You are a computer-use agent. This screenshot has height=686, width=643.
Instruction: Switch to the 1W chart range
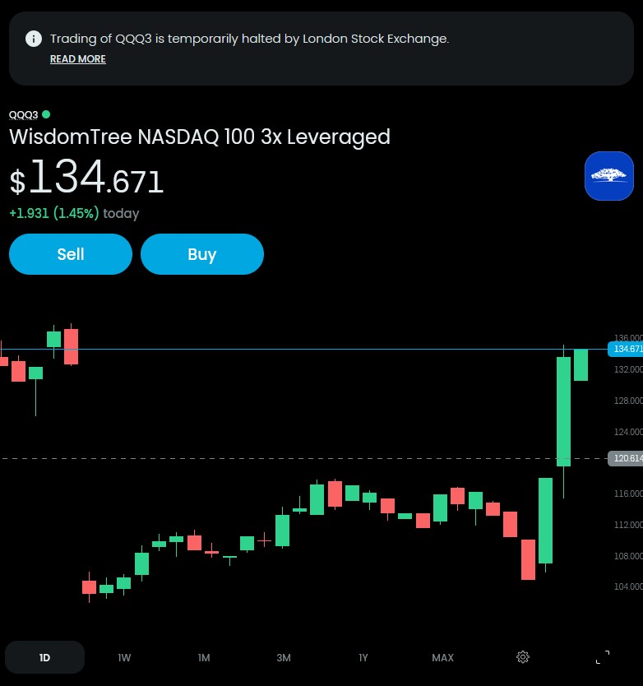[x=124, y=657]
